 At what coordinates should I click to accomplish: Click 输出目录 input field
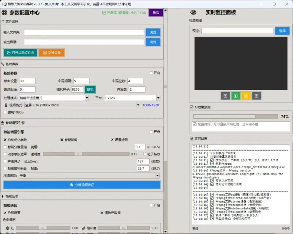pyautogui.click(x=84, y=42)
